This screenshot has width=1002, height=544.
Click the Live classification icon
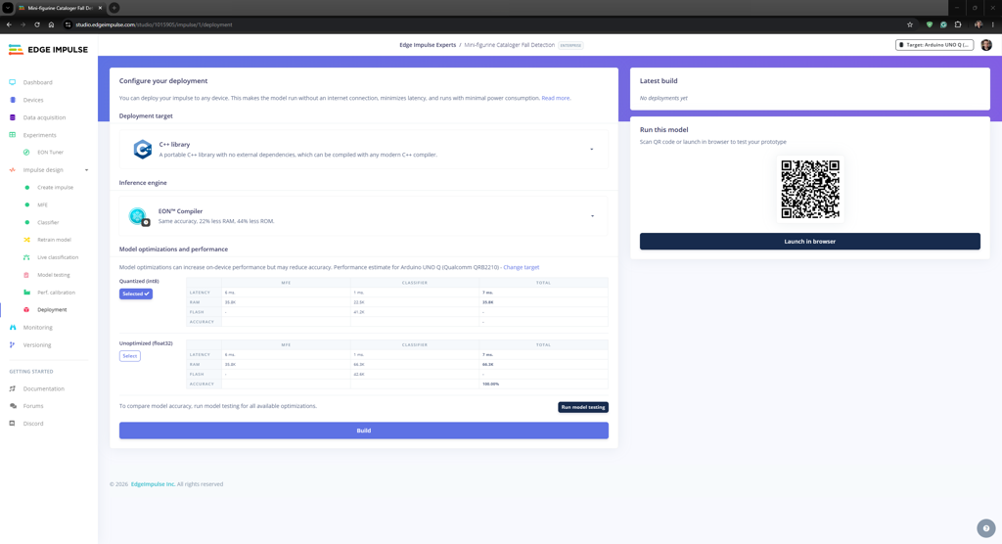pos(26,257)
